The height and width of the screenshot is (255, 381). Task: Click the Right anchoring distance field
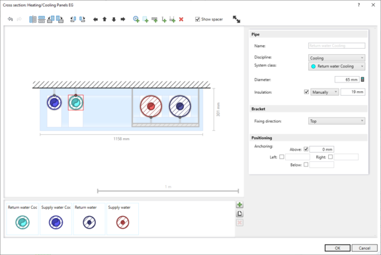(x=346, y=157)
